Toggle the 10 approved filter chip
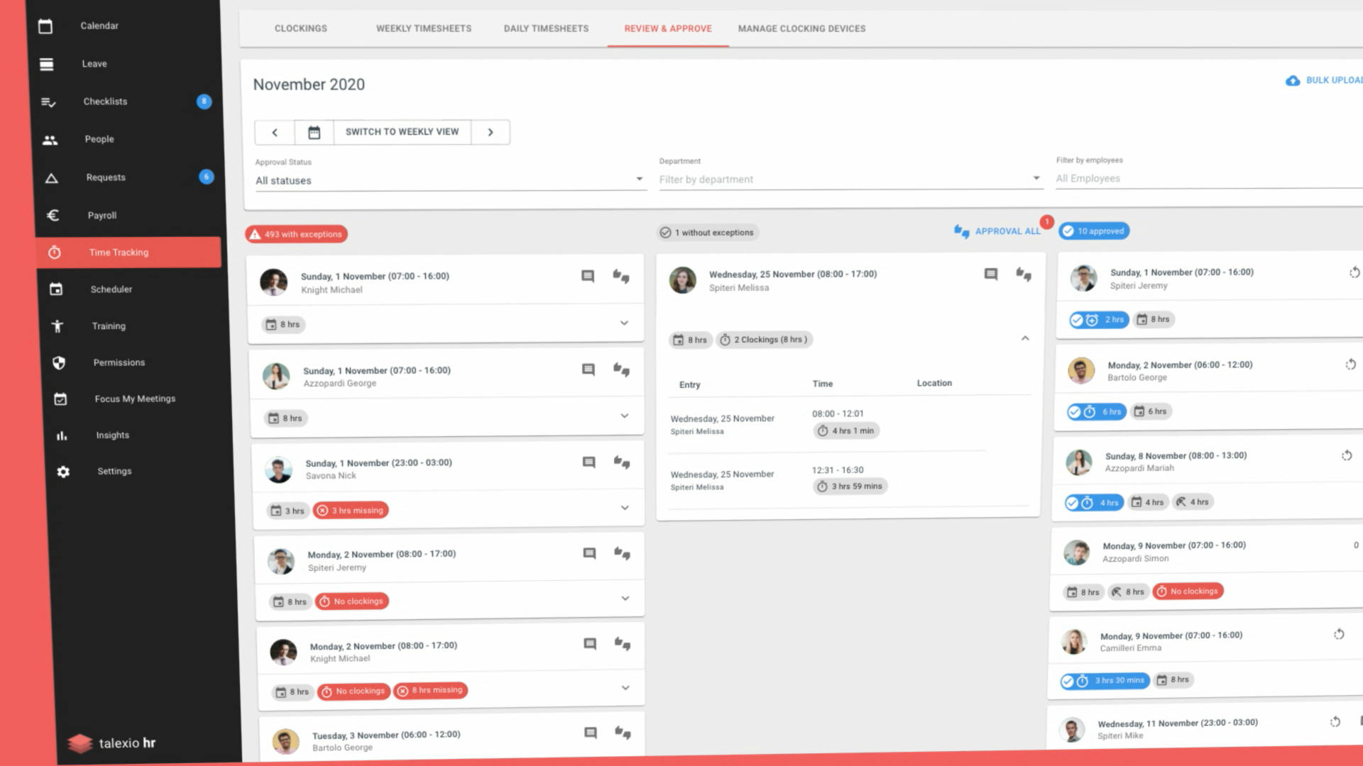 coord(1094,231)
